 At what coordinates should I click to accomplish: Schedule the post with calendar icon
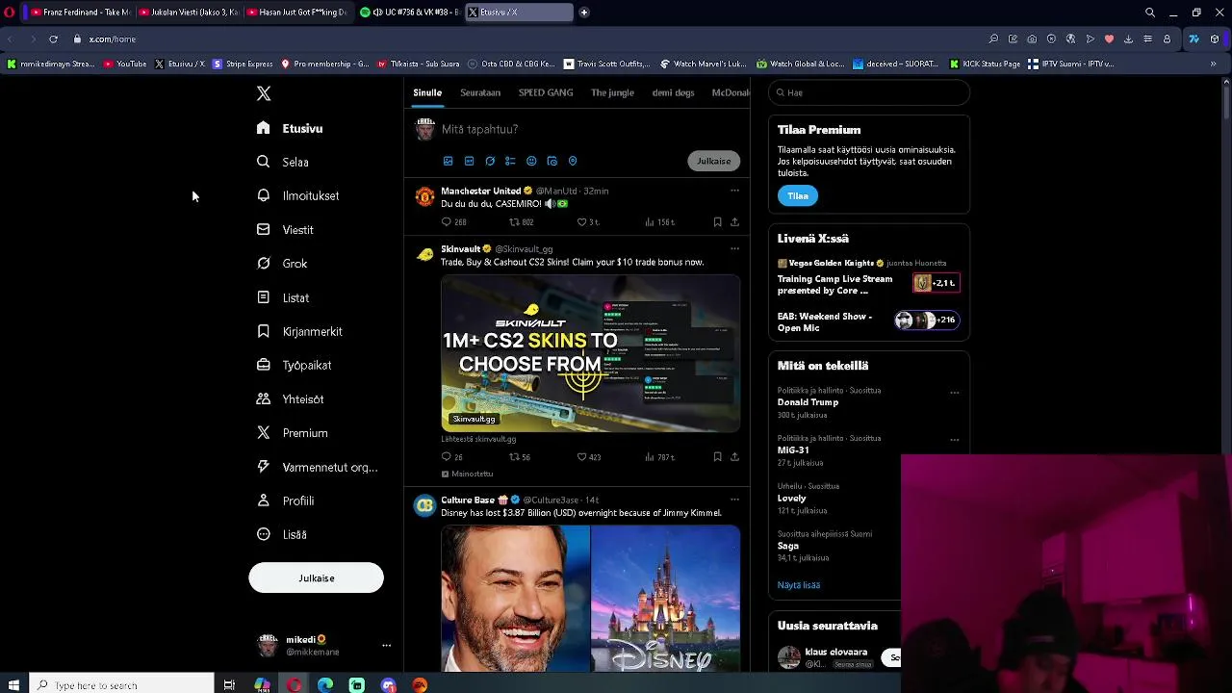[x=552, y=161]
